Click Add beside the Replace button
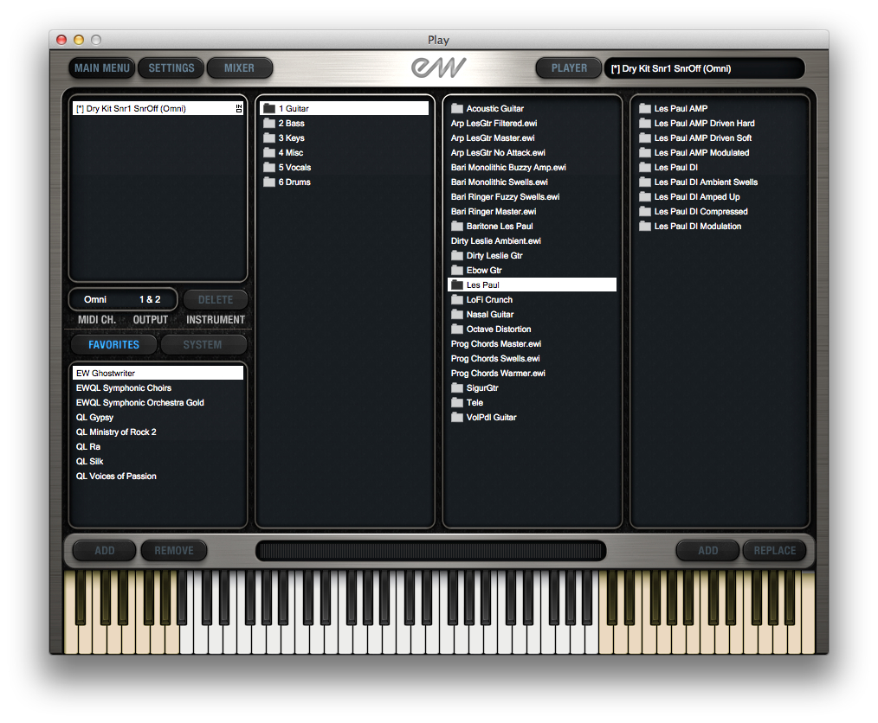Viewport: 878px width, 723px height. 707,551
